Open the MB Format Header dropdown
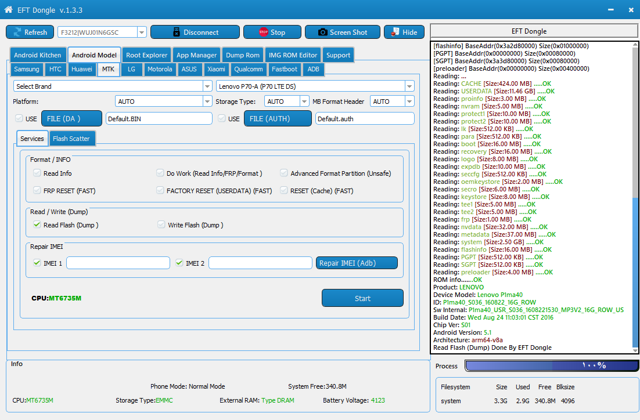This screenshot has width=640, height=420. coord(409,101)
